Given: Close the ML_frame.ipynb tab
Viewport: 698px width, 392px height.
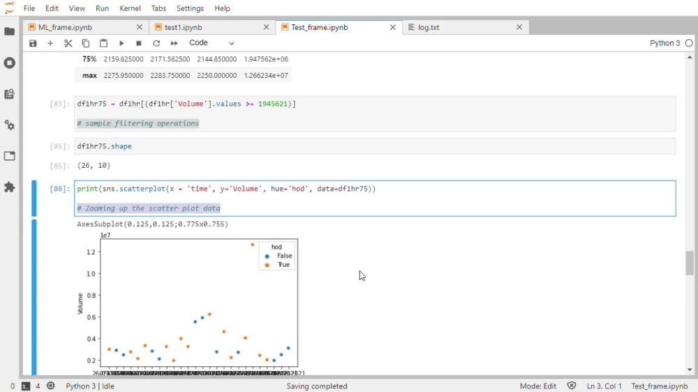Looking at the screenshot, I should [140, 27].
